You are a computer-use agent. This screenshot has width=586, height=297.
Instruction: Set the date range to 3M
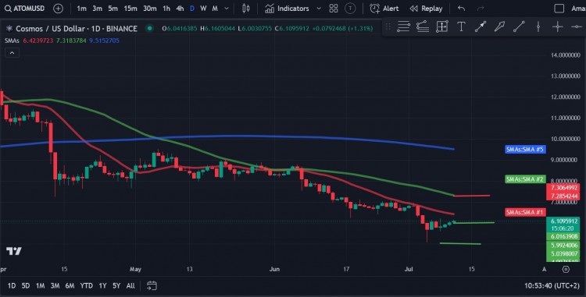[55, 286]
